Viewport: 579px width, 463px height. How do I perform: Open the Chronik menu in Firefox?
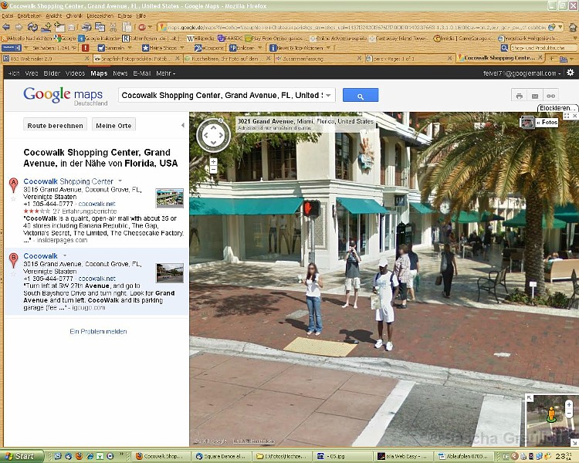click(x=74, y=15)
